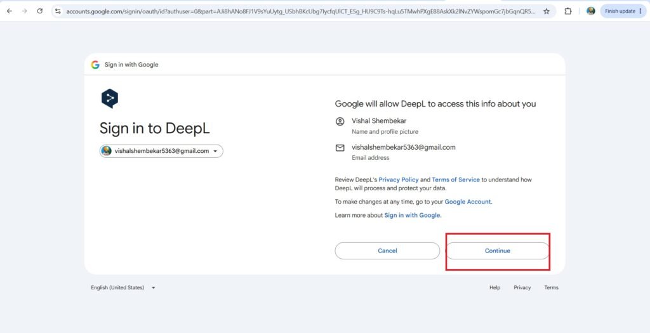Open the Terms footer link

click(x=551, y=287)
